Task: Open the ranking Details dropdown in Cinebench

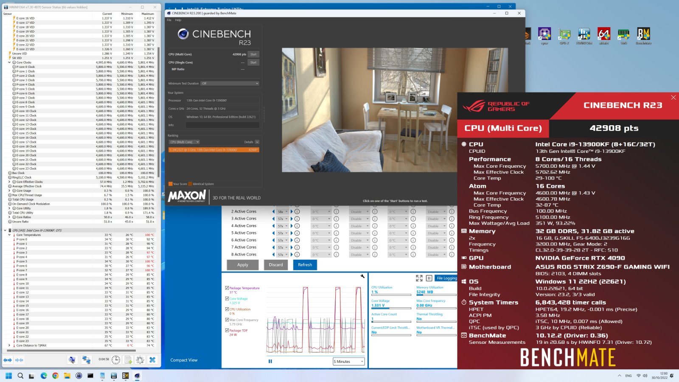Action: [257, 142]
